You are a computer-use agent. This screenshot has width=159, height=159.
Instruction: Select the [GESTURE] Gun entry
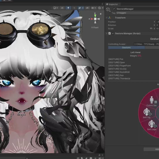(116, 75)
